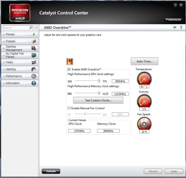This screenshot has width=186, height=178.
Task: Click the 157MHz current GPU clock value
Action: click(x=79, y=131)
